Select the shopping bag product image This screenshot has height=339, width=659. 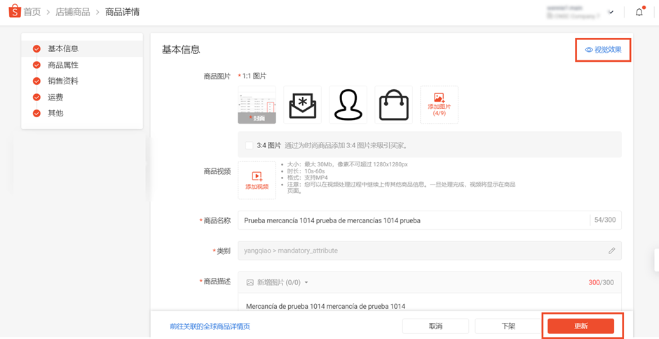[x=394, y=105]
